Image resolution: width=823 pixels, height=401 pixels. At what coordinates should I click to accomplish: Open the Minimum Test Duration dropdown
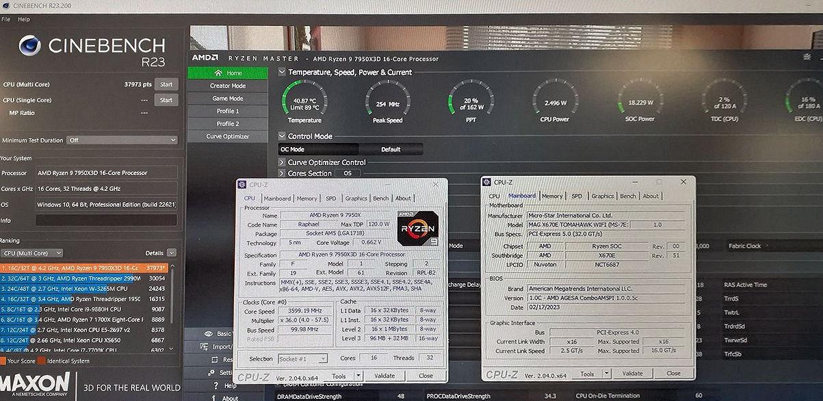click(x=122, y=140)
